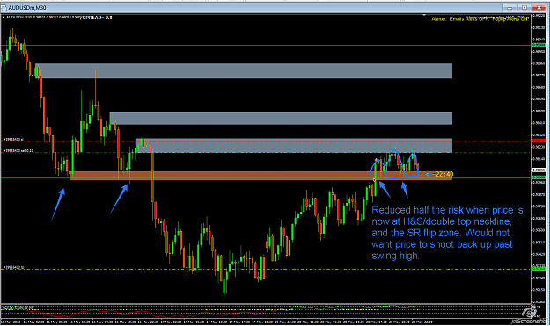Viewport: 550px width, 326px height.
Task: Select the middle gray resistance zone rectangle
Action: pyautogui.click(x=281, y=119)
